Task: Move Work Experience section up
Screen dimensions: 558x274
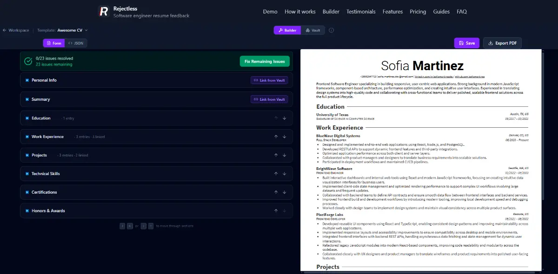Action: (276, 137)
